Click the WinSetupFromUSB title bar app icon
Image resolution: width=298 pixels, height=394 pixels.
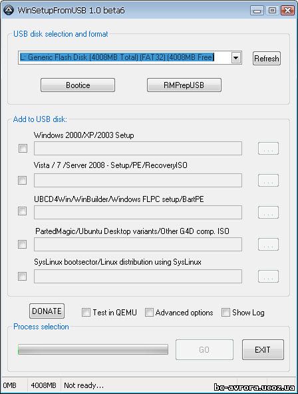[9, 10]
